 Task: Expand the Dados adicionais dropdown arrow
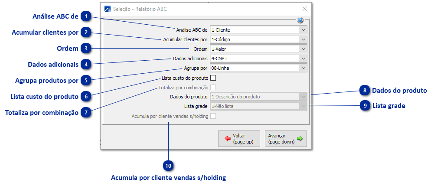[303, 59]
